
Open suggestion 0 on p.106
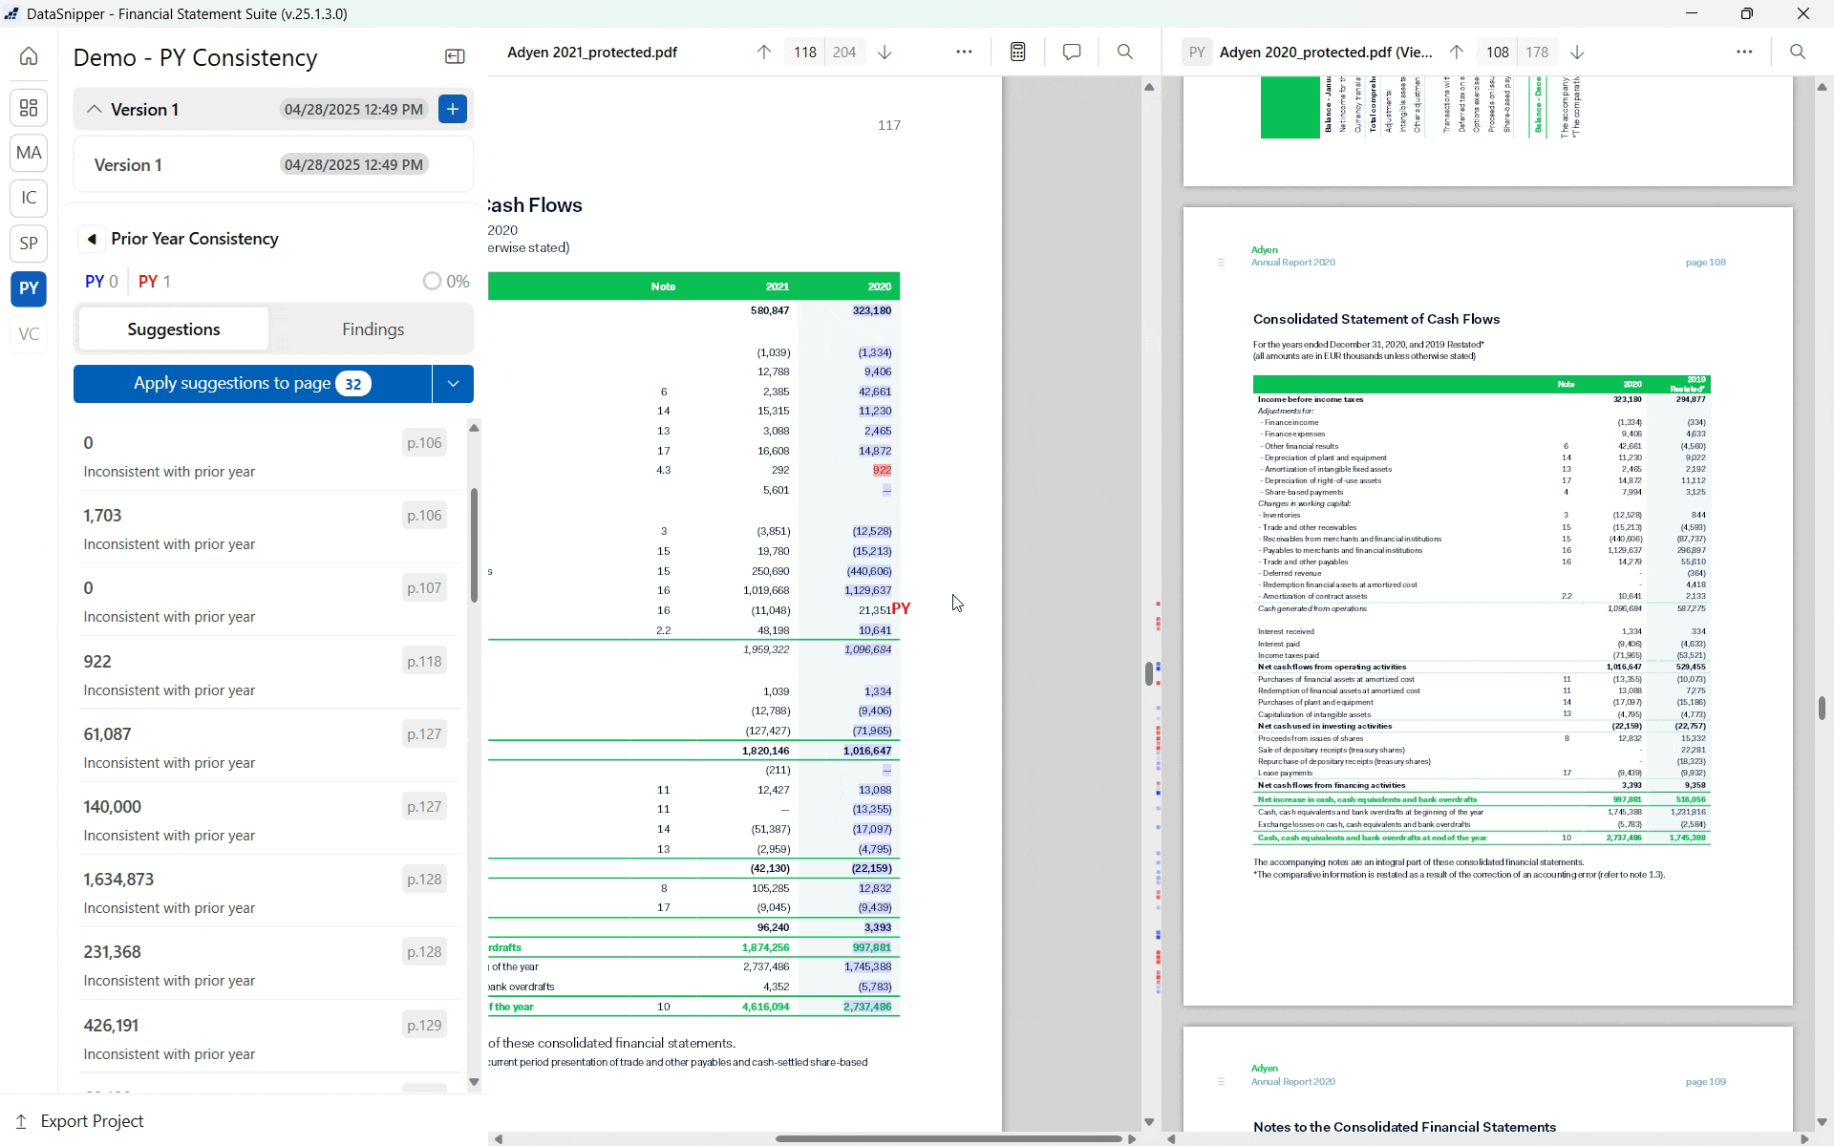click(267, 456)
